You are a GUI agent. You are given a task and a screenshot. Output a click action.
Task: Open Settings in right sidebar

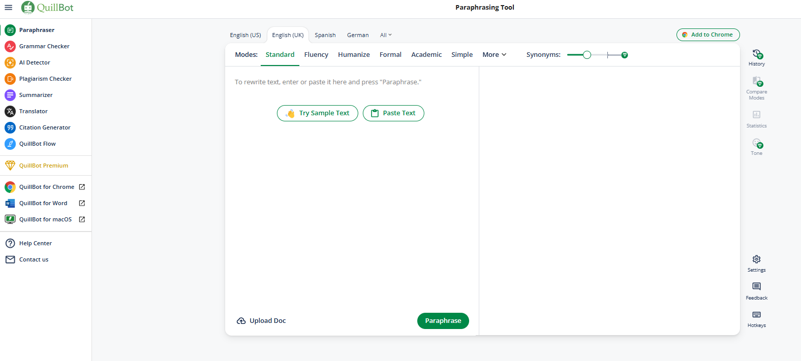point(756,264)
